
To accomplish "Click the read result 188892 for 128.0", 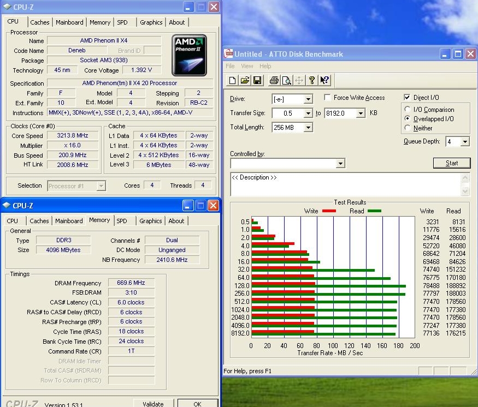I will tap(456, 285).
